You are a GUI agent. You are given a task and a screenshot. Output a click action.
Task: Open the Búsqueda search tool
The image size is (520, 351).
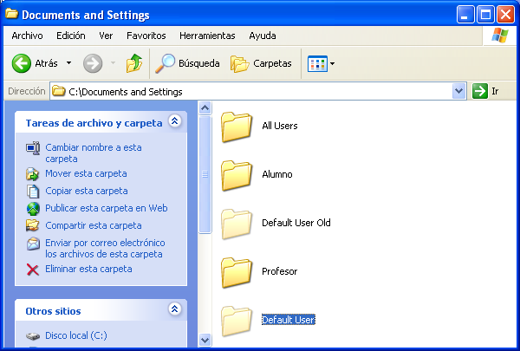[187, 63]
